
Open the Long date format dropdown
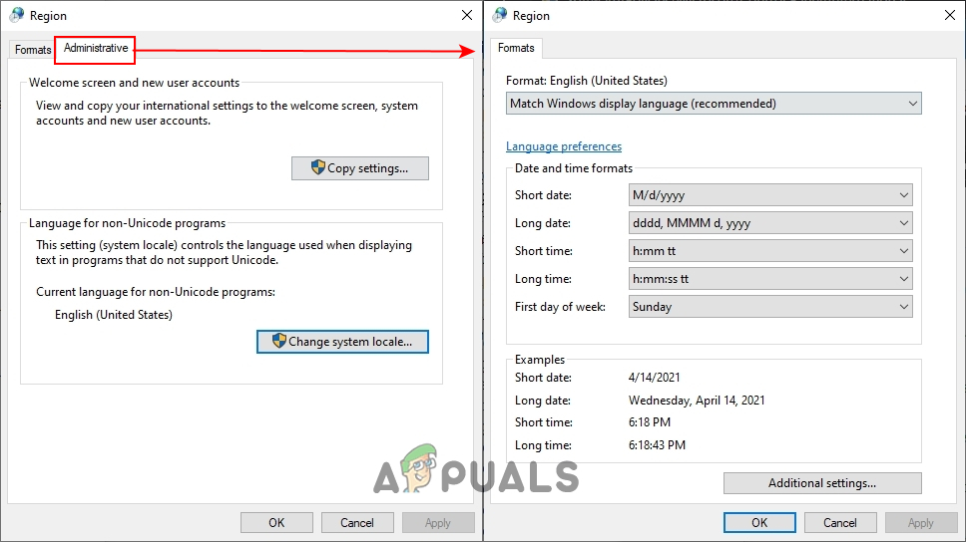point(770,223)
